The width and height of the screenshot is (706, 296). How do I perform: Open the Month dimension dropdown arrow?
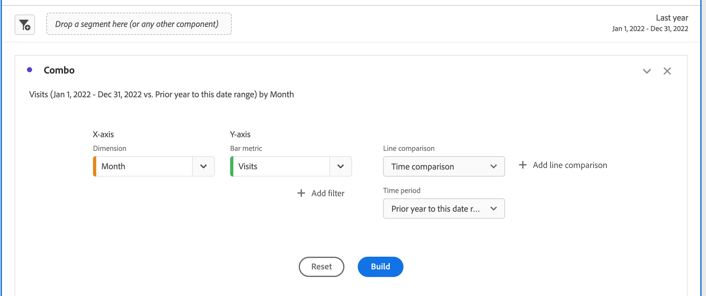pos(203,166)
